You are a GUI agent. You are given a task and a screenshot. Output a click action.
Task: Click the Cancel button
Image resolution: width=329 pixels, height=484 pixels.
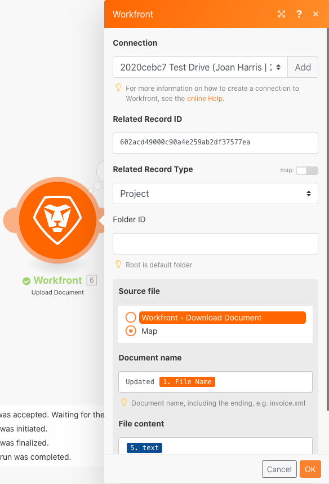click(279, 469)
